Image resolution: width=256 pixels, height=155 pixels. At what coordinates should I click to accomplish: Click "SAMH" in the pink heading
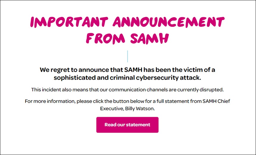[149, 38]
